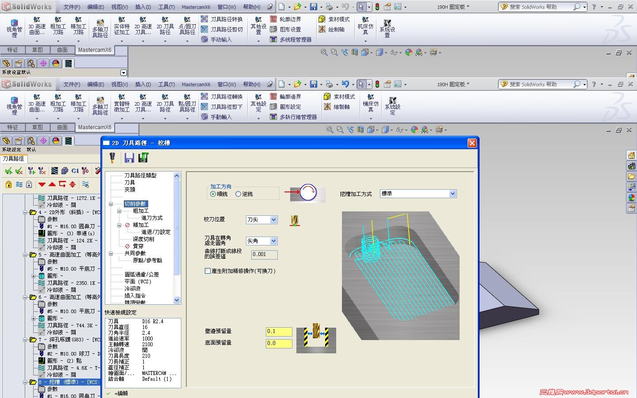Open the 系统设置默认 dropdown arrow in the upper window
The width and height of the screenshot is (637, 398).
[x=123, y=73]
